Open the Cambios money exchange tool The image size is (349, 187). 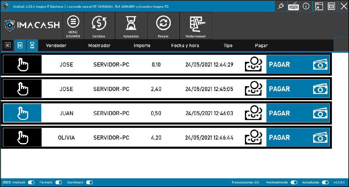pos(99,26)
